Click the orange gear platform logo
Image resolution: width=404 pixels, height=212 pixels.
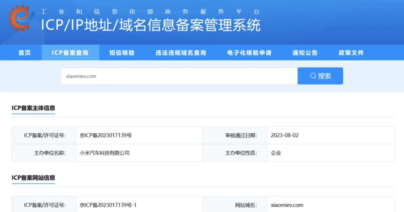[x=19, y=18]
